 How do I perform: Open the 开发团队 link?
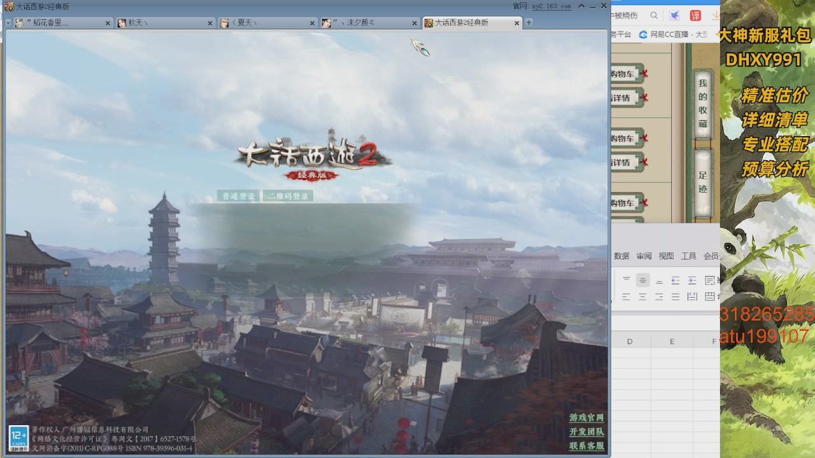(x=586, y=432)
